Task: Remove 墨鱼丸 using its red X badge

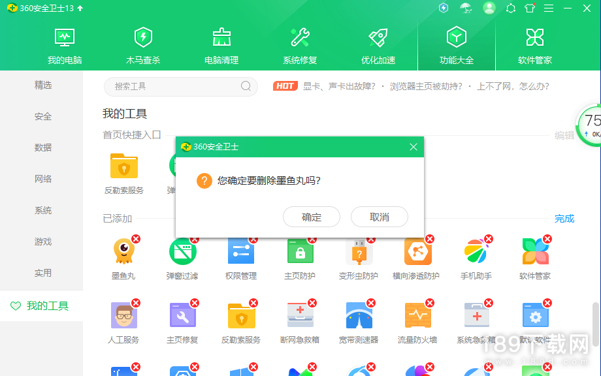Action: [x=136, y=239]
